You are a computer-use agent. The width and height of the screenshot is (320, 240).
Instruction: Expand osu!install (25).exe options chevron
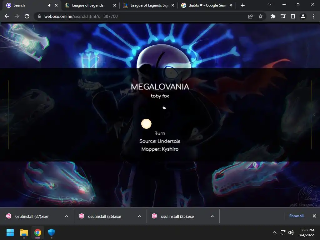click(x=212, y=216)
